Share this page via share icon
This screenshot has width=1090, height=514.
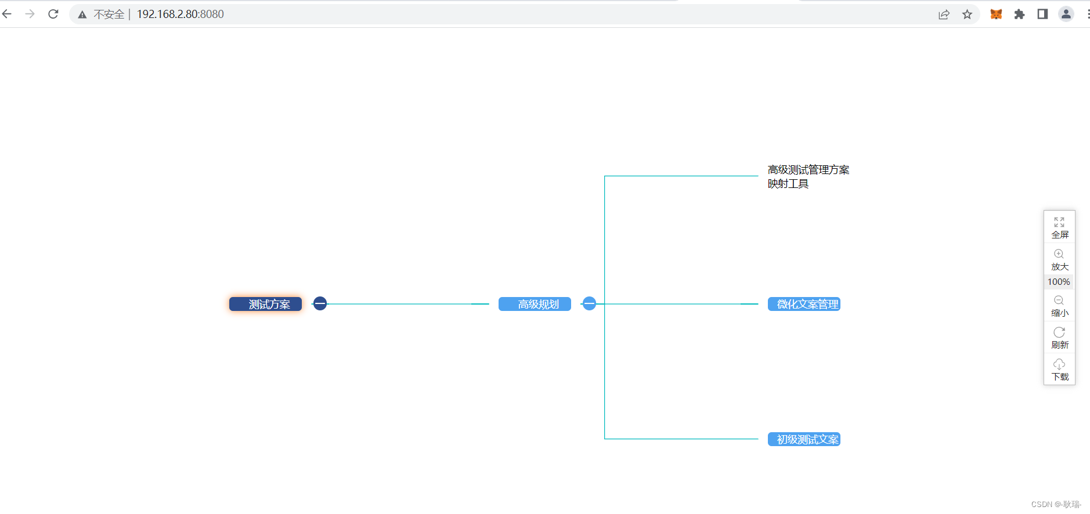coord(944,15)
